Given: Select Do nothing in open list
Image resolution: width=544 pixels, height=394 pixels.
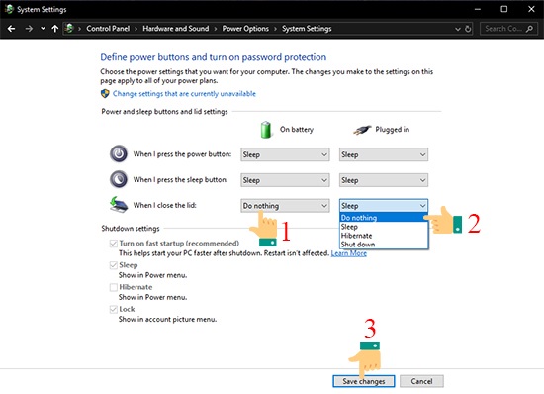Looking at the screenshot, I should click(384, 218).
